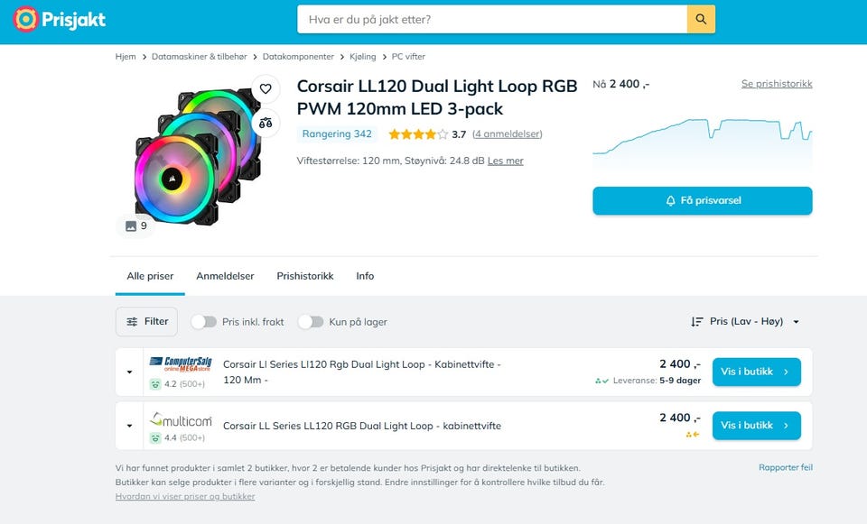Click the Multicom store logo
This screenshot has height=524, width=867.
[x=181, y=419]
